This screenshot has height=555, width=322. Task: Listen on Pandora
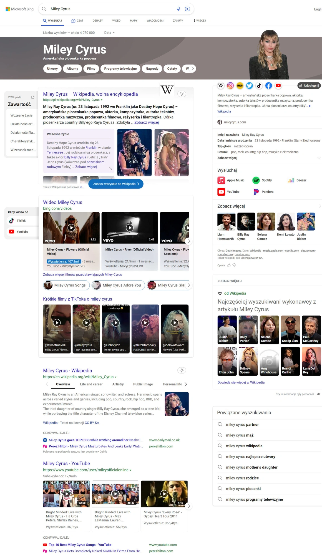click(x=263, y=192)
